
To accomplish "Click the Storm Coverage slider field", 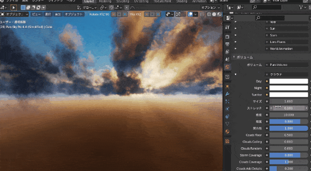I will coord(289,155).
